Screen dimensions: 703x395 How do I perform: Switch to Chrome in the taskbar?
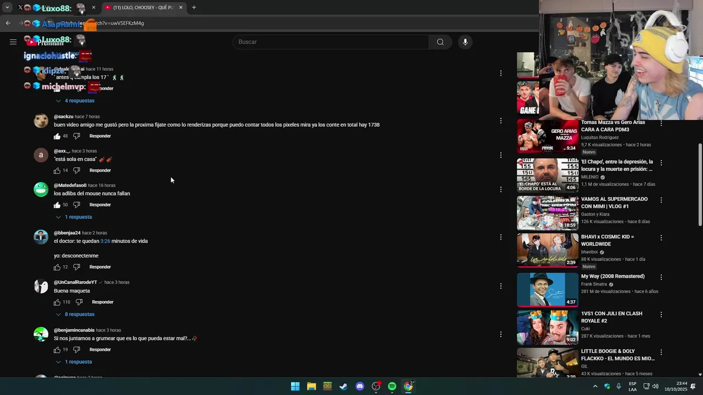point(408,386)
